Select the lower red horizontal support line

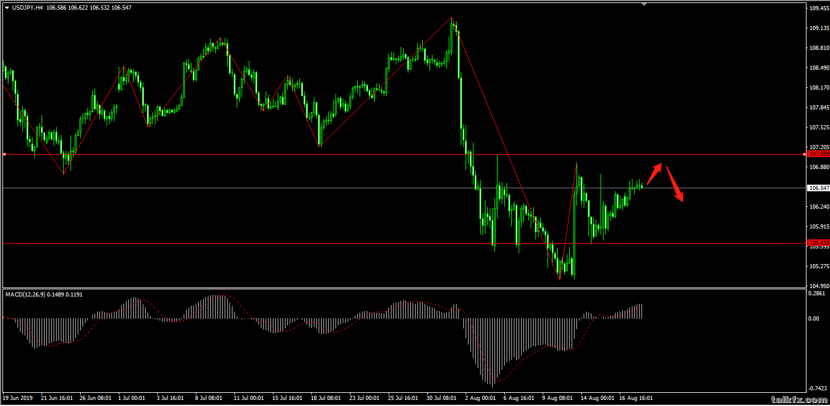361,244
